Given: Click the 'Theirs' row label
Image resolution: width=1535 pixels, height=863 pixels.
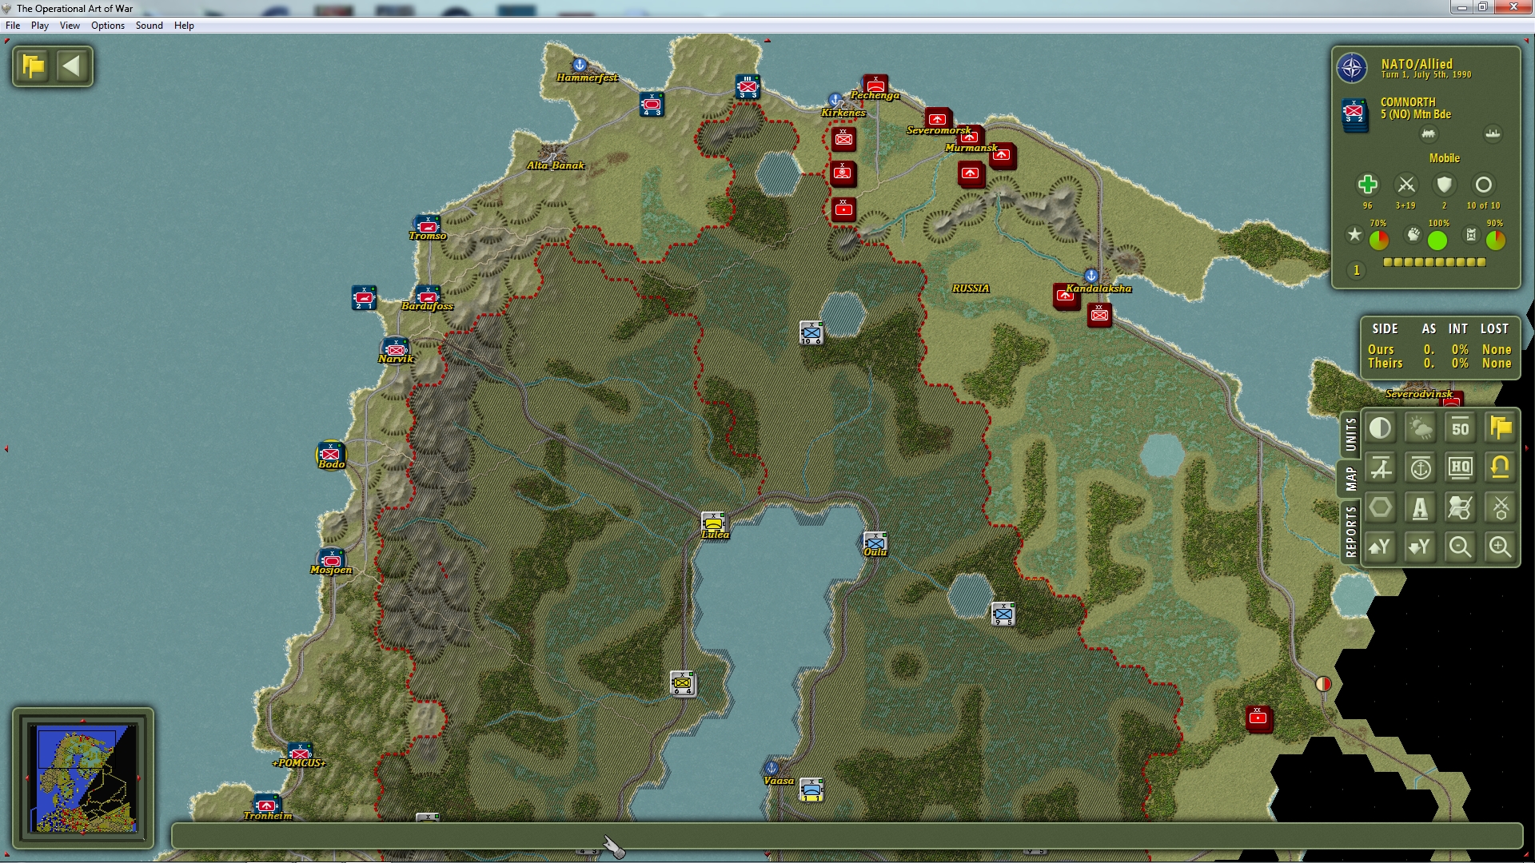Looking at the screenshot, I should tap(1385, 364).
